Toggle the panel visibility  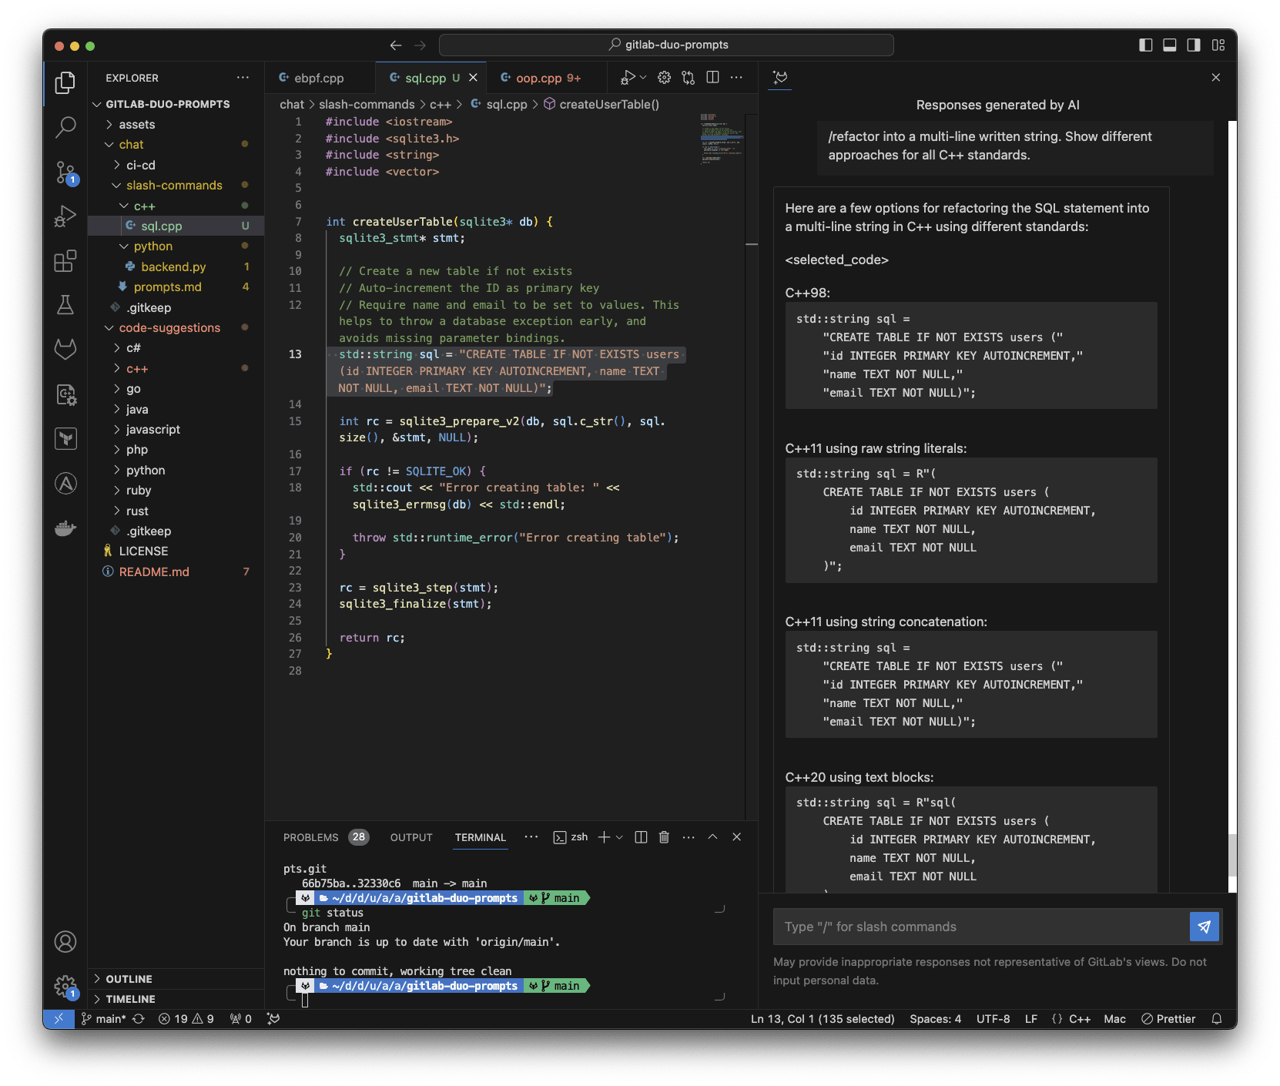1169,45
